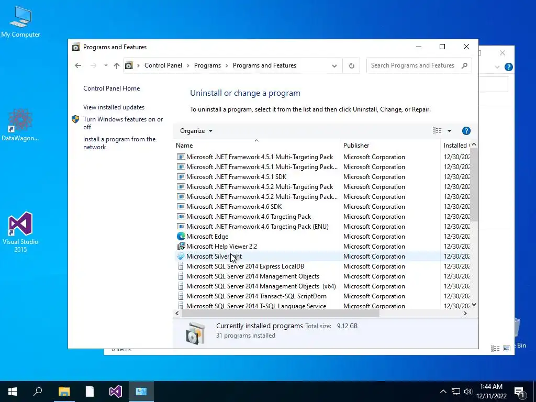The image size is (536, 402).
Task: Click Install a program from the network
Action: point(119,143)
